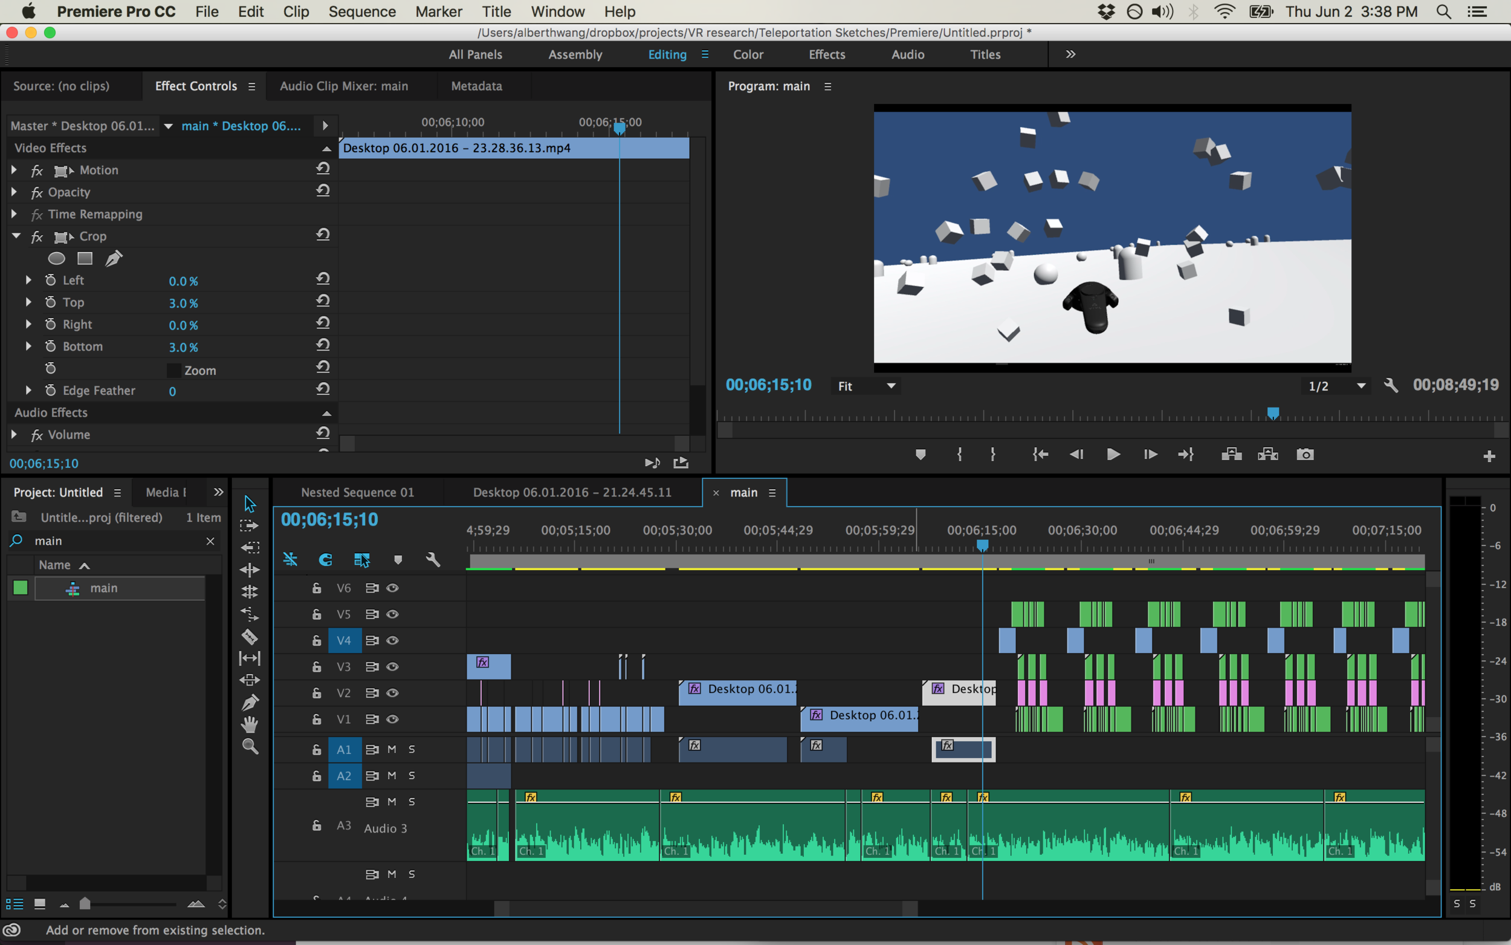Expand the Opacity effect controls section
The width and height of the screenshot is (1511, 945).
[16, 192]
